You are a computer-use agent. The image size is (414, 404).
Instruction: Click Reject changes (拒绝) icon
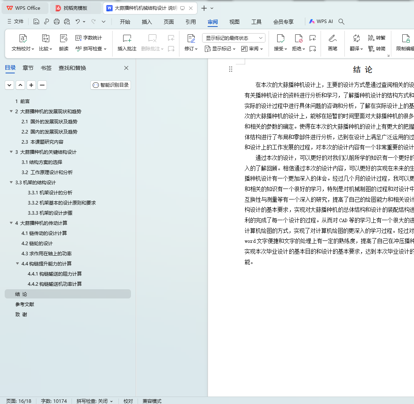click(x=298, y=43)
